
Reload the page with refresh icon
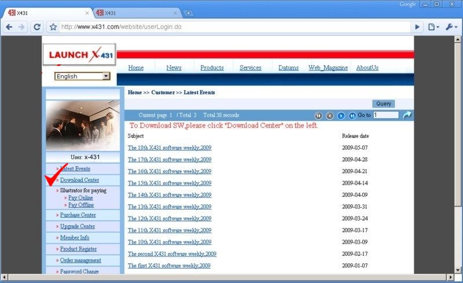click(37, 27)
